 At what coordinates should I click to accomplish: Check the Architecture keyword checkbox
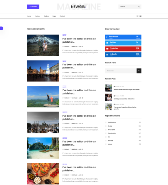(x=106, y=122)
